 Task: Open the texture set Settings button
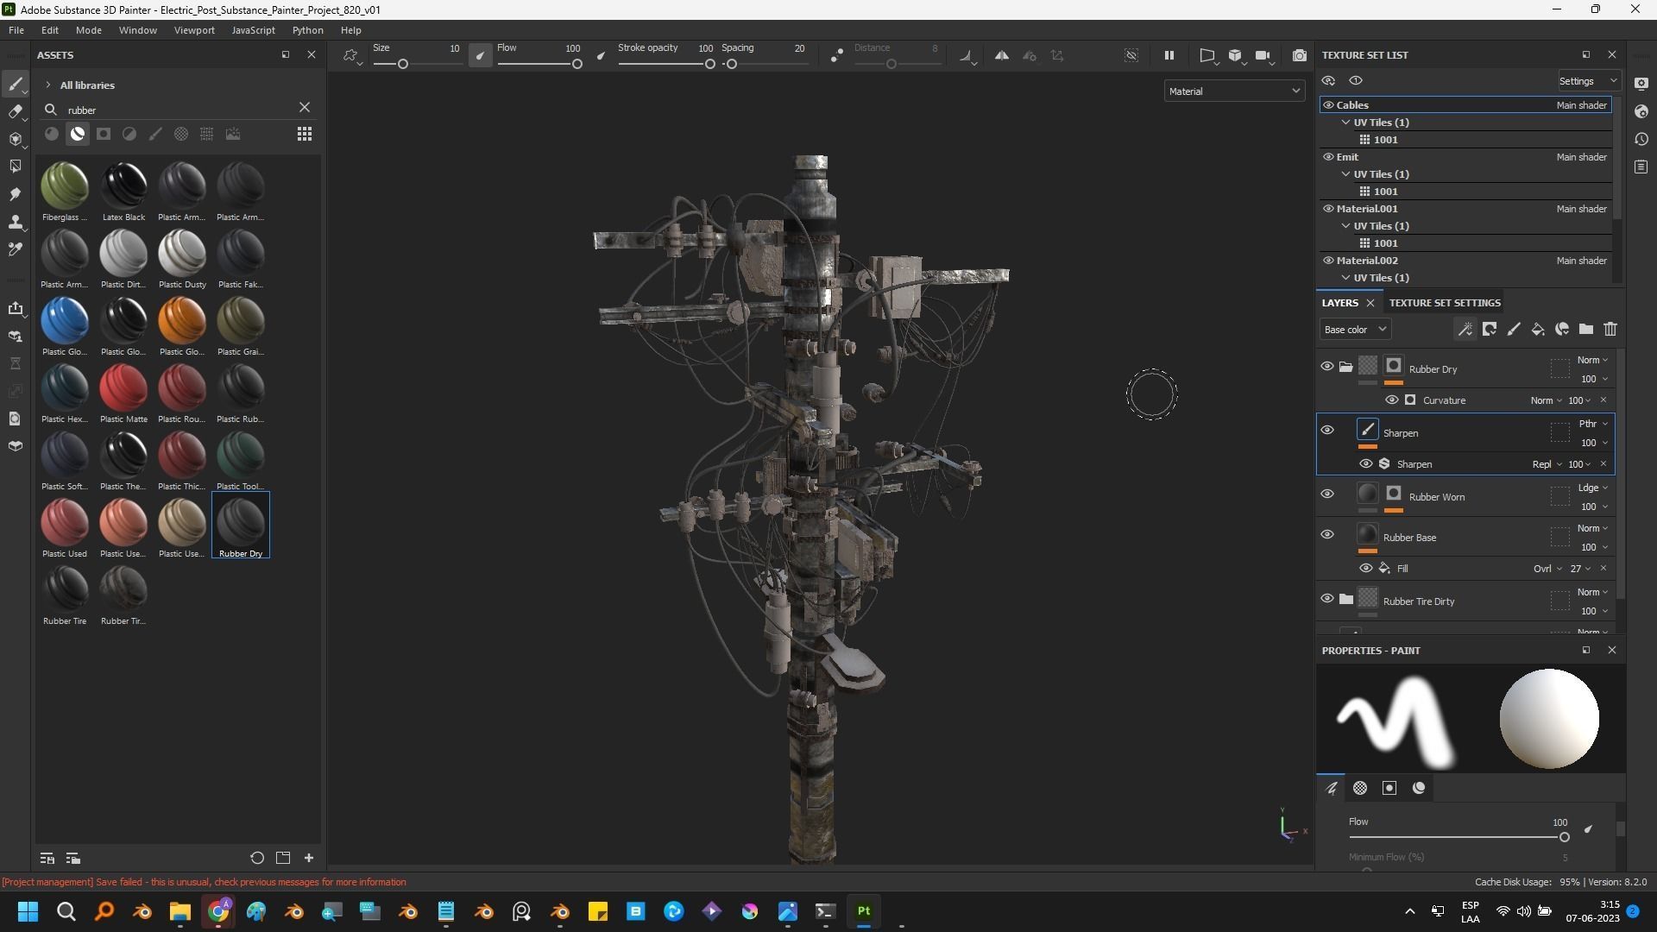tap(1587, 81)
